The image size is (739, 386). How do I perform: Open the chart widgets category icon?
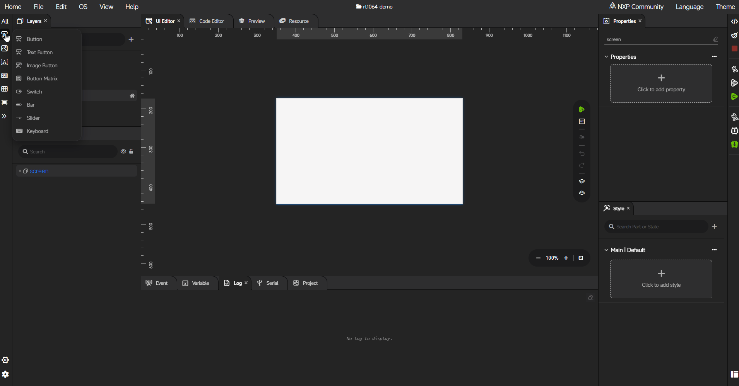(5, 75)
